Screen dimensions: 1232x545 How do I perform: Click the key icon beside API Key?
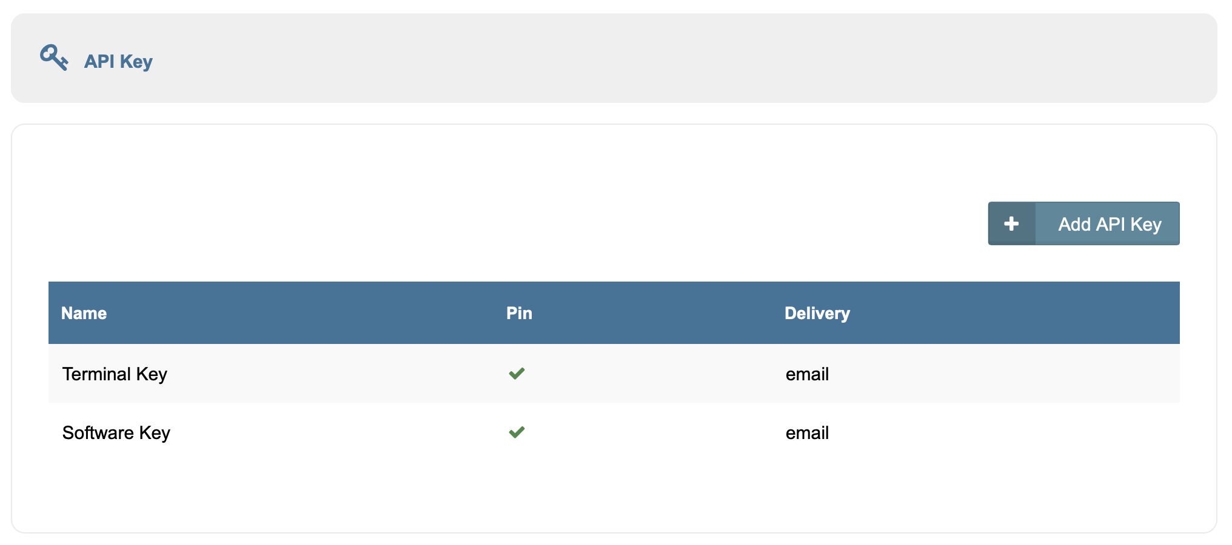pos(54,58)
